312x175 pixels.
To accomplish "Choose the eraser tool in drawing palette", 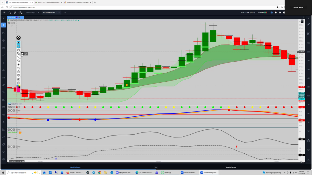I will [x=19, y=61].
